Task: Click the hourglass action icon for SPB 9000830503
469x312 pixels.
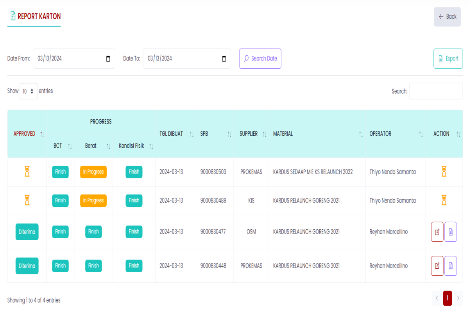Action: pos(444,172)
